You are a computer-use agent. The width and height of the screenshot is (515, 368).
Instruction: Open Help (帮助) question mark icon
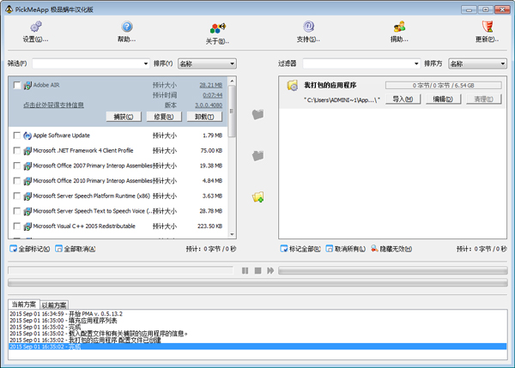(x=127, y=27)
